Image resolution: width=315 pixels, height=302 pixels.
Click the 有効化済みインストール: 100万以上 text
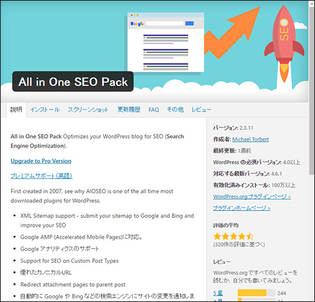[255, 185]
